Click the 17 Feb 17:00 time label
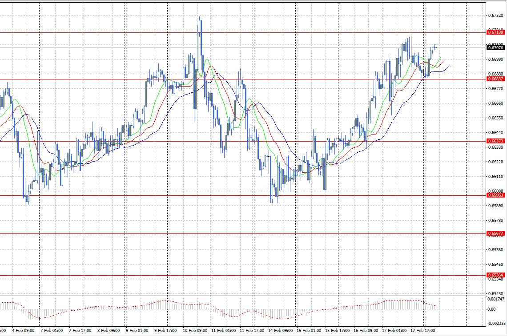 point(422,331)
